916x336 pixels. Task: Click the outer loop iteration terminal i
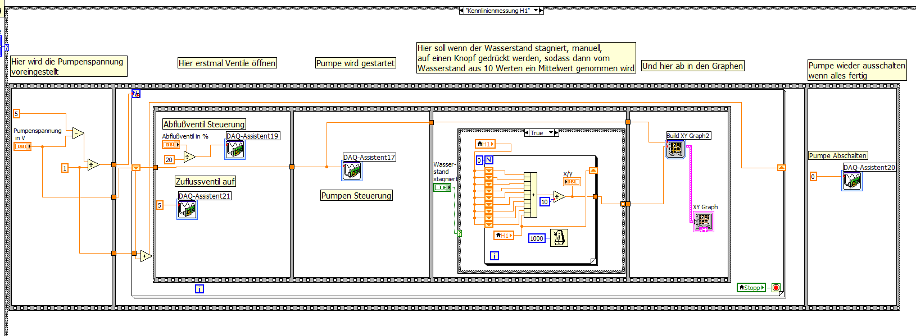[199, 289]
